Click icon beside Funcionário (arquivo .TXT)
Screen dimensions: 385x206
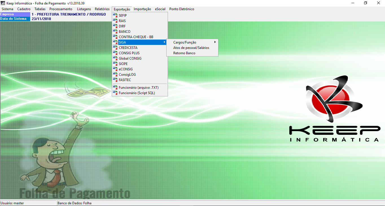(115, 88)
